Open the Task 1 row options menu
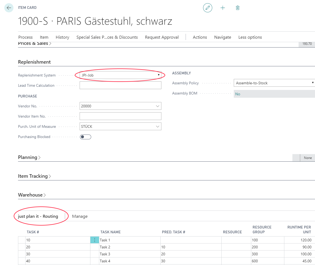The width and height of the screenshot is (315, 265). [95, 240]
